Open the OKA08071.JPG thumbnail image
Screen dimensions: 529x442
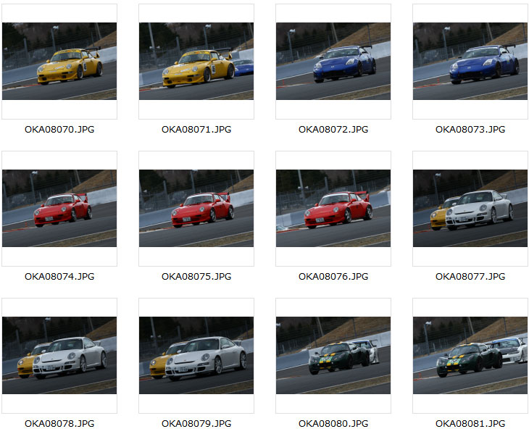pyautogui.click(x=196, y=61)
